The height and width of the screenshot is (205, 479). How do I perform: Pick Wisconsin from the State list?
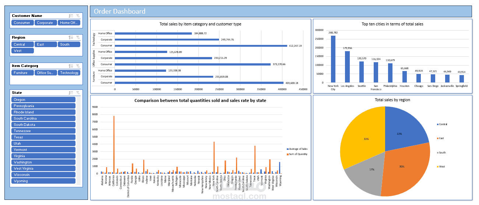tap(43, 175)
